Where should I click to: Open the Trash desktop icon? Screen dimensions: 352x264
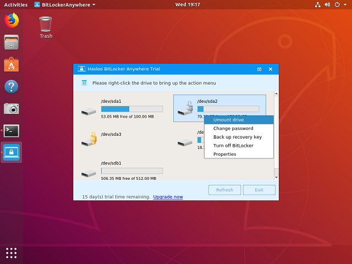coord(46,28)
